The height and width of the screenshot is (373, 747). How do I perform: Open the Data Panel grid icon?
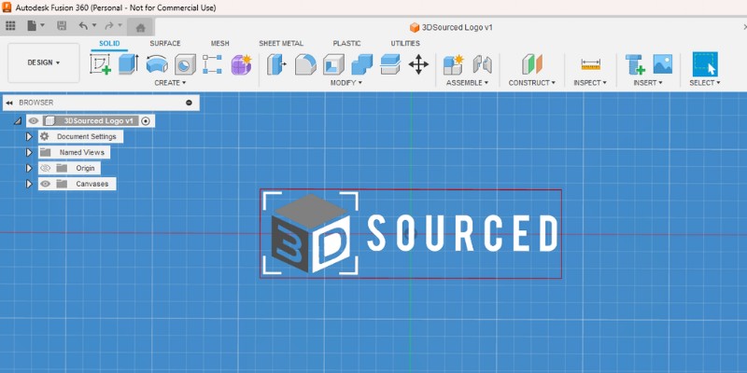pos(10,26)
